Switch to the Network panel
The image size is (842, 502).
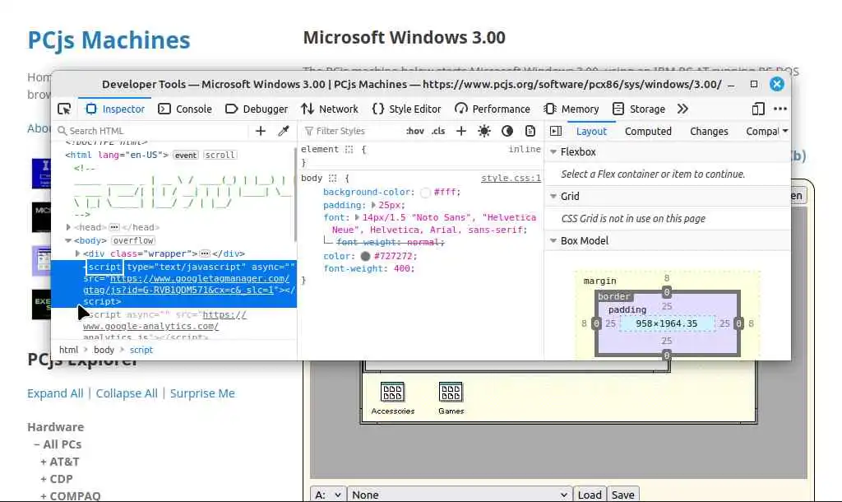(330, 109)
